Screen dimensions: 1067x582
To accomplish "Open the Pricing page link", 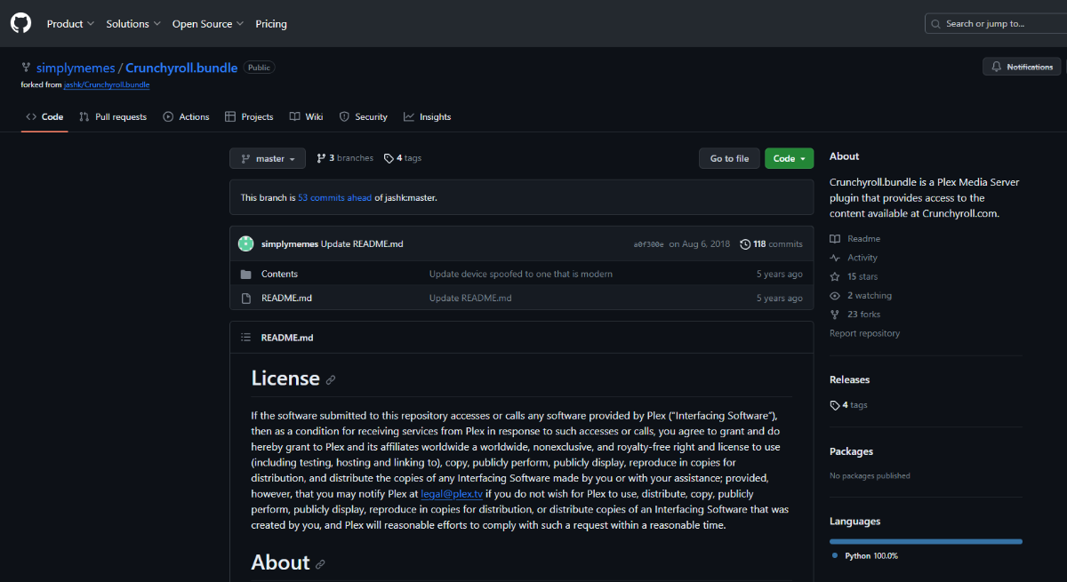I will pos(271,24).
